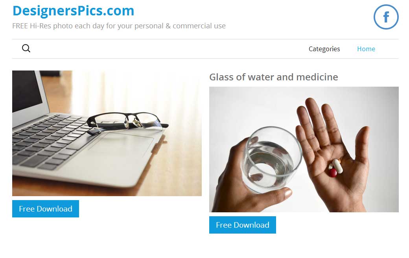Click the magnifying glass search icon

pyautogui.click(x=26, y=48)
